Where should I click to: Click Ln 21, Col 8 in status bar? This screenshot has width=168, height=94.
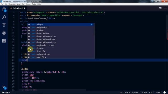125,92
